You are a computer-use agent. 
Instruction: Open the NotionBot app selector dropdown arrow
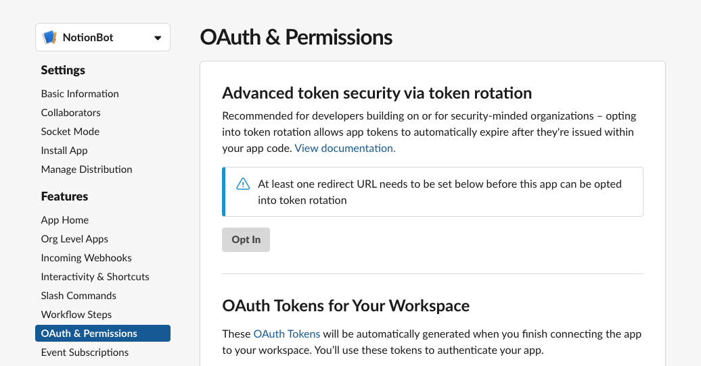158,38
